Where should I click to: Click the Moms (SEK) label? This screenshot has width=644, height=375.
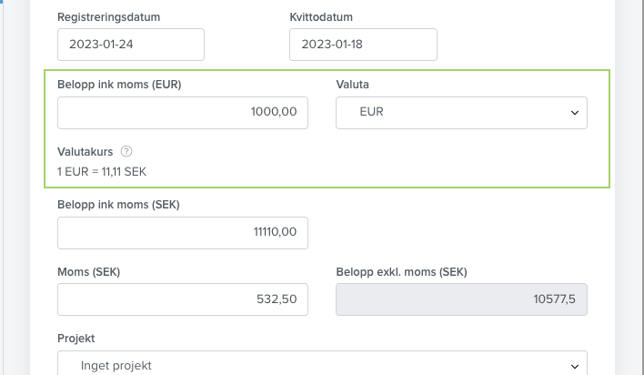[x=89, y=272]
